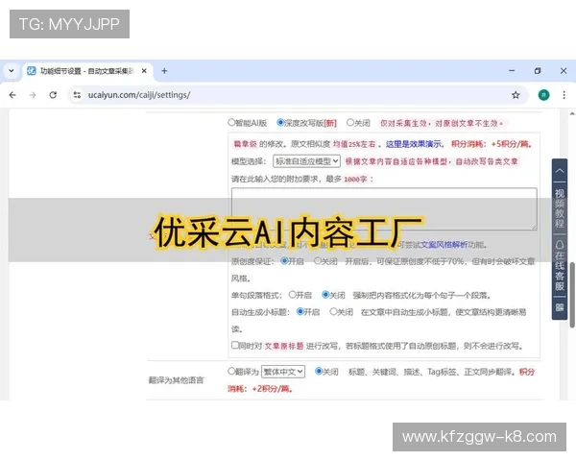Open the green profile avatar
The image size is (576, 461).
pyautogui.click(x=543, y=95)
